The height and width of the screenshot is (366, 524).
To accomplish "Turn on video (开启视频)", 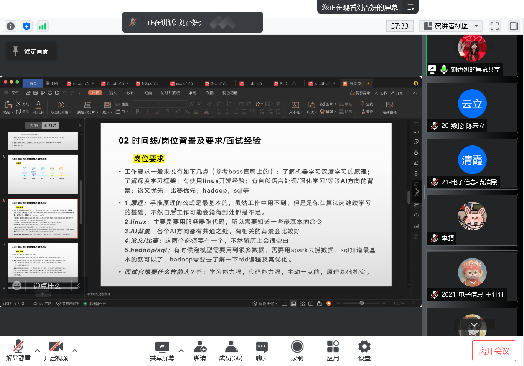I will pos(56,350).
